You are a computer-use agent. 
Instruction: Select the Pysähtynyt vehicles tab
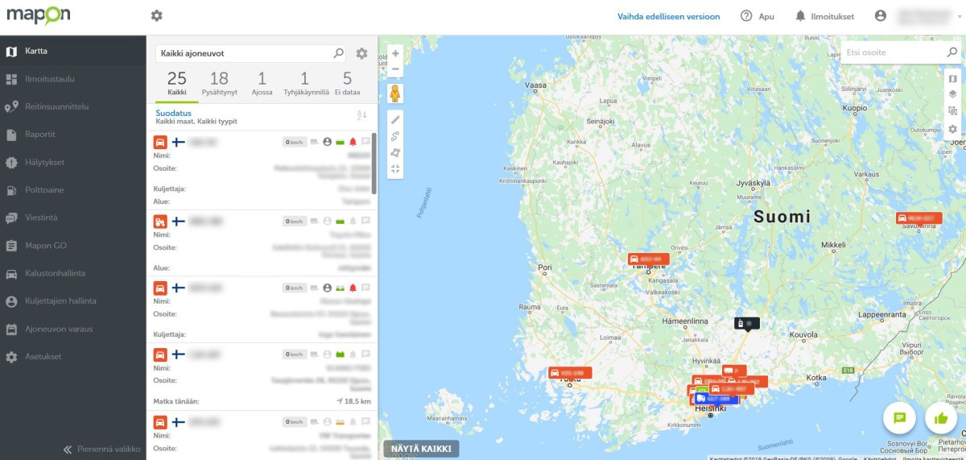[x=219, y=83]
